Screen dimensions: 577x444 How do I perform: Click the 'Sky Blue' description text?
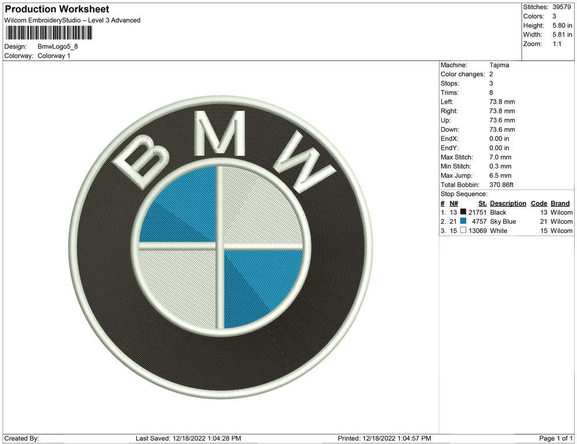pos(502,221)
